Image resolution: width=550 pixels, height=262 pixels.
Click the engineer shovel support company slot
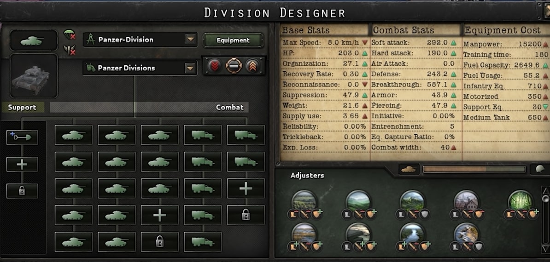point(22,137)
